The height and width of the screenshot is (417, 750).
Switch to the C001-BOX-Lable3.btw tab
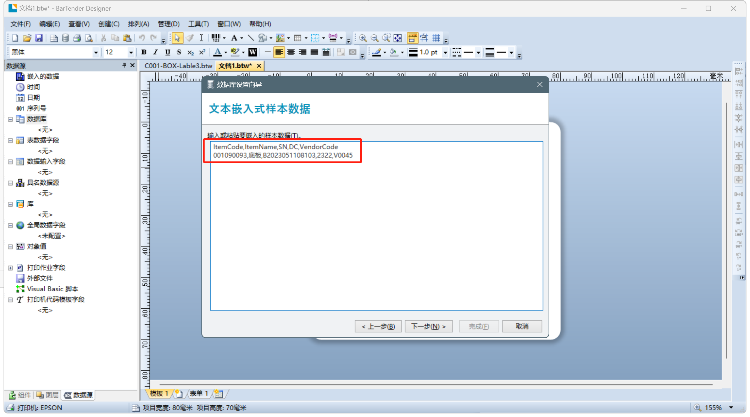[178, 66]
